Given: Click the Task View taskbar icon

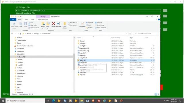Looking at the screenshot, I should pos(48,101).
